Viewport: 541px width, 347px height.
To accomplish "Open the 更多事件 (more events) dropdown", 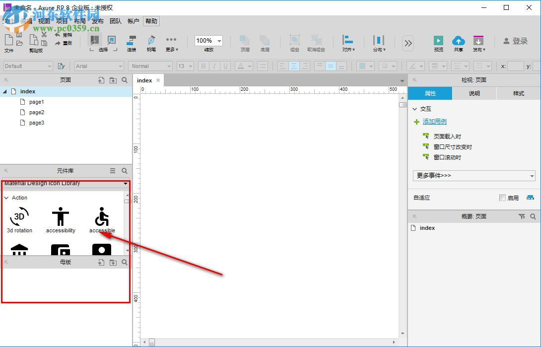I will pos(473,175).
